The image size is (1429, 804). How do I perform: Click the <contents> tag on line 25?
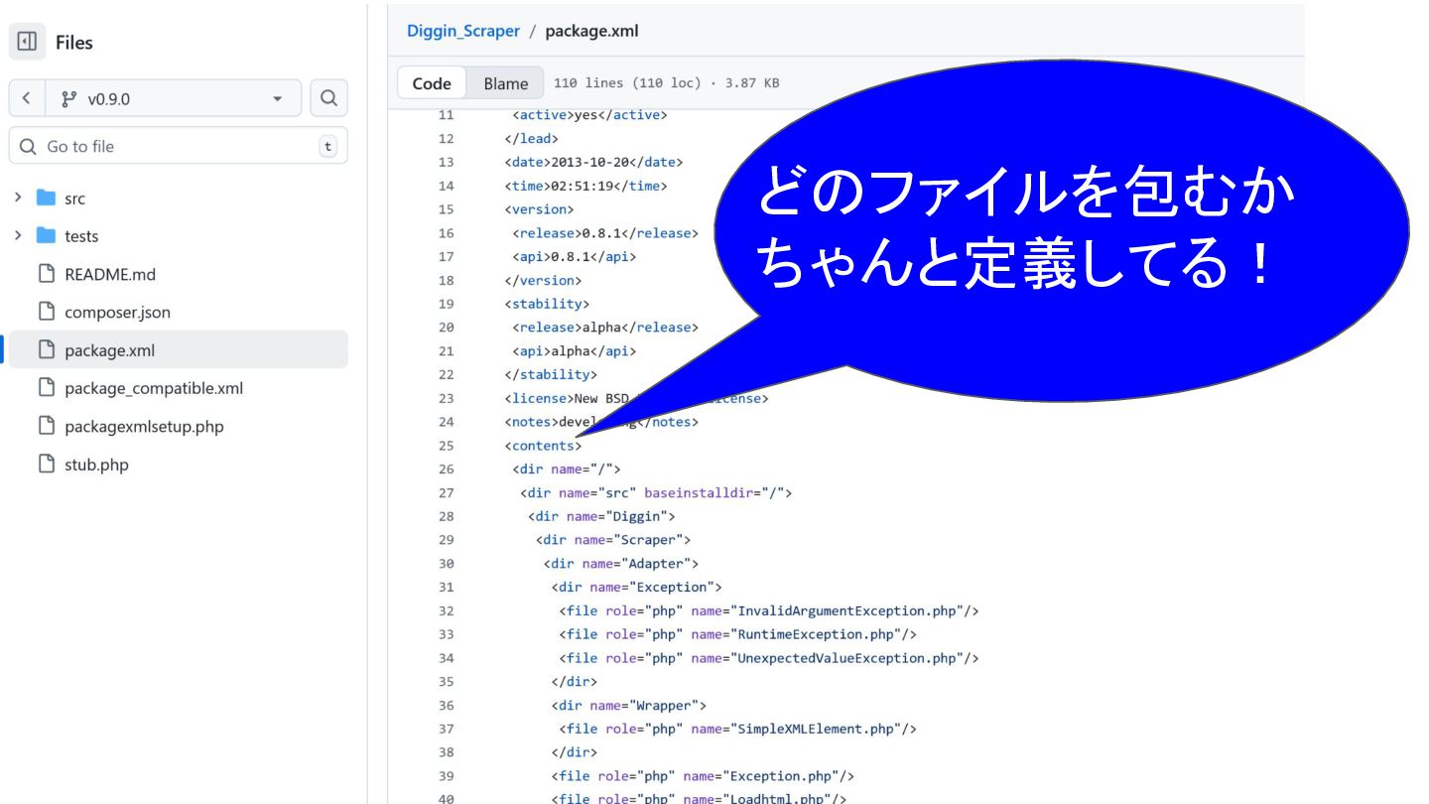[543, 446]
